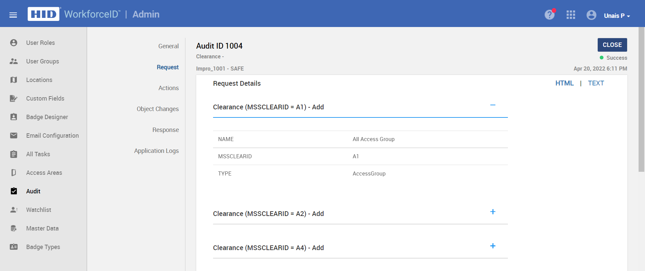Open Master Data

pos(43,228)
